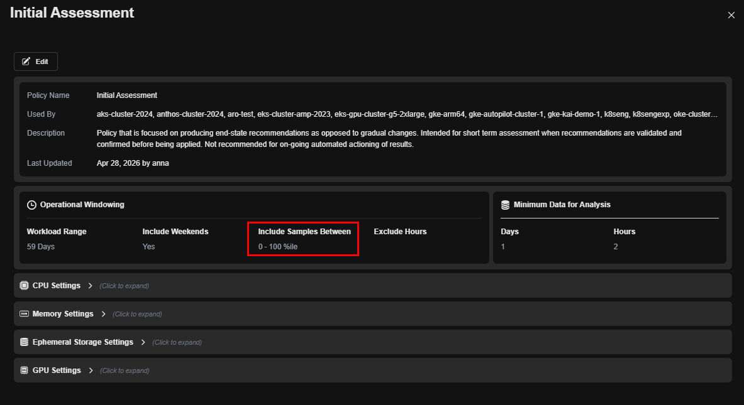Click the '0 - 100 %ile' value
This screenshot has height=405, width=744.
pyautogui.click(x=278, y=247)
